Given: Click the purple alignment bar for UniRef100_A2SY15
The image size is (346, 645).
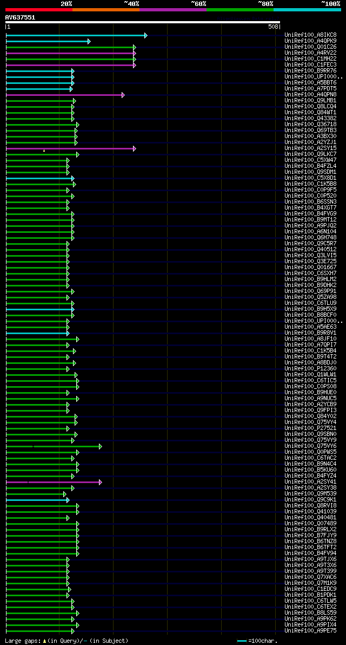Looking at the screenshot, I should [x=71, y=149].
